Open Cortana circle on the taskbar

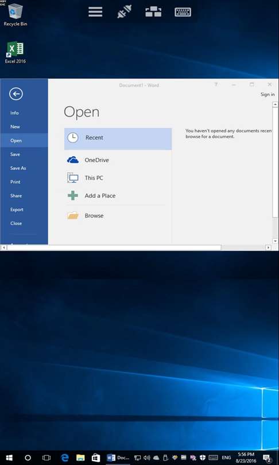28,458
